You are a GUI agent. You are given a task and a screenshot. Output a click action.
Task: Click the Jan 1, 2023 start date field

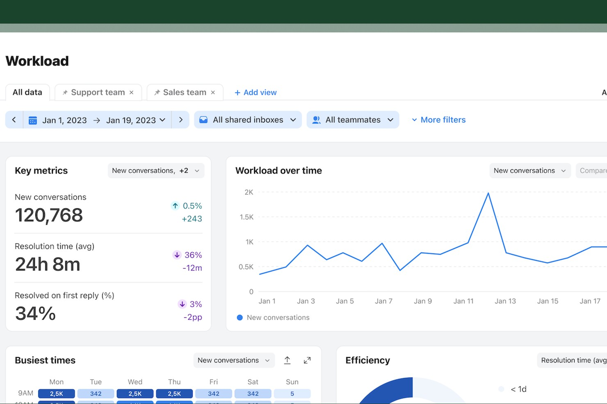(64, 120)
